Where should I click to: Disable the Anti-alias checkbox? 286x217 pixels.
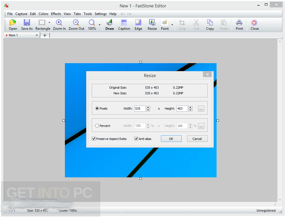click(136, 139)
